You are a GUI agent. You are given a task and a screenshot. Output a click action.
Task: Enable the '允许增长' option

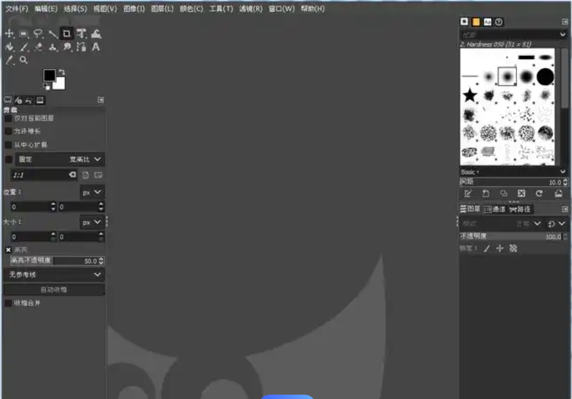pyautogui.click(x=8, y=131)
